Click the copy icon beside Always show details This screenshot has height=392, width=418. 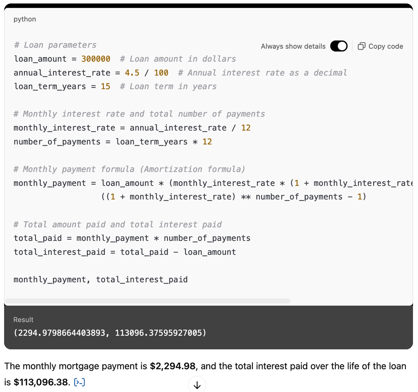(x=361, y=46)
